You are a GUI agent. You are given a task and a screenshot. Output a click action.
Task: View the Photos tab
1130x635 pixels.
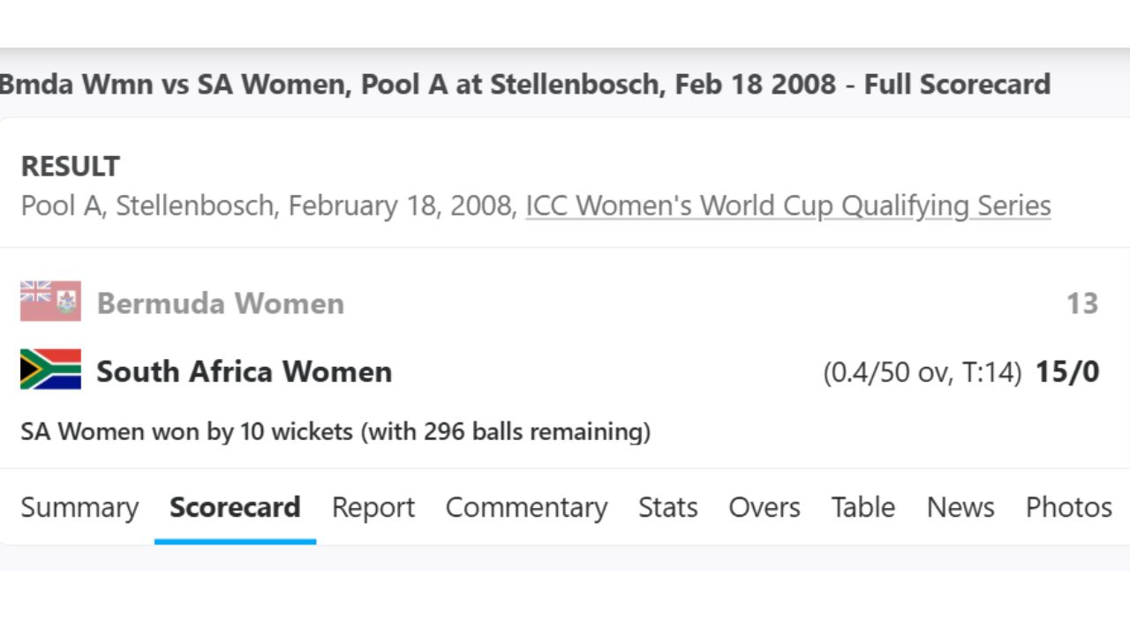[x=1068, y=507]
